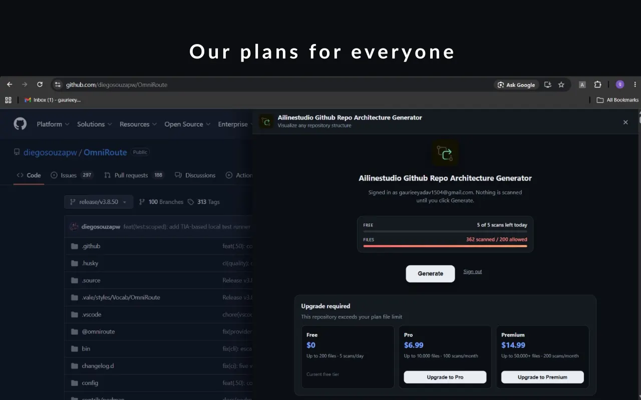
Task: Click Upgrade to Premium
Action: click(x=542, y=377)
